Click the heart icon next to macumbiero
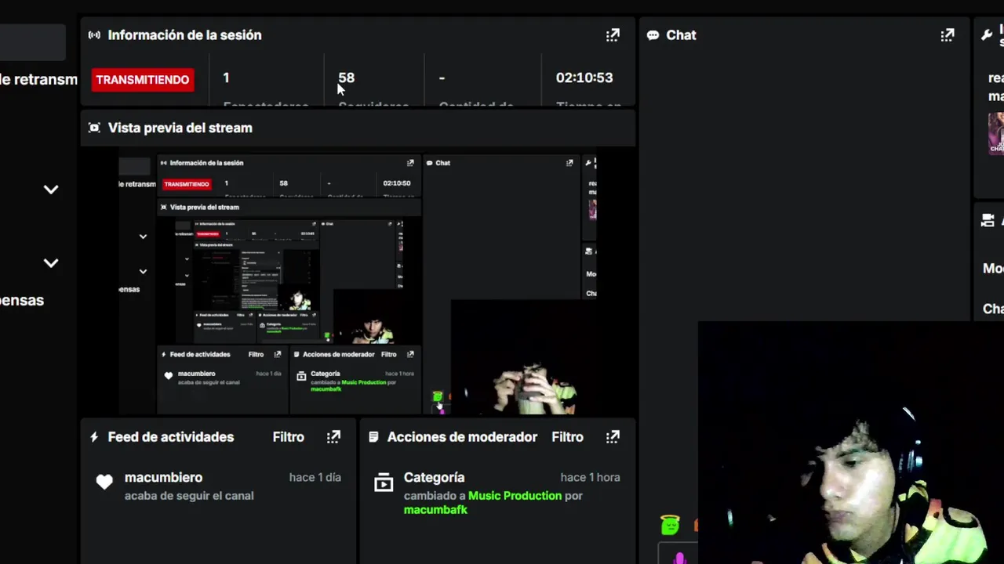 point(104,483)
